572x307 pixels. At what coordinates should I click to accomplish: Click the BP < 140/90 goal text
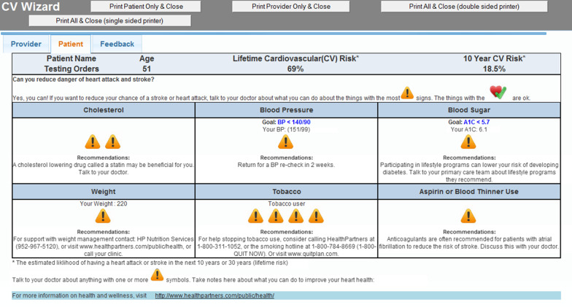click(x=294, y=122)
